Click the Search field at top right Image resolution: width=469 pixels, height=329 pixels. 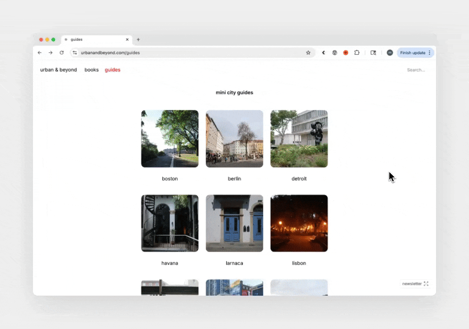tap(415, 69)
